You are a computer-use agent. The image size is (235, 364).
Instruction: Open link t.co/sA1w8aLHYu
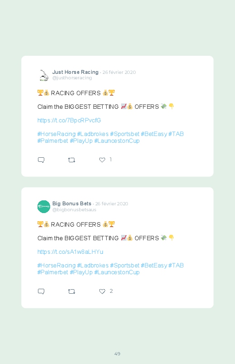[70, 252]
